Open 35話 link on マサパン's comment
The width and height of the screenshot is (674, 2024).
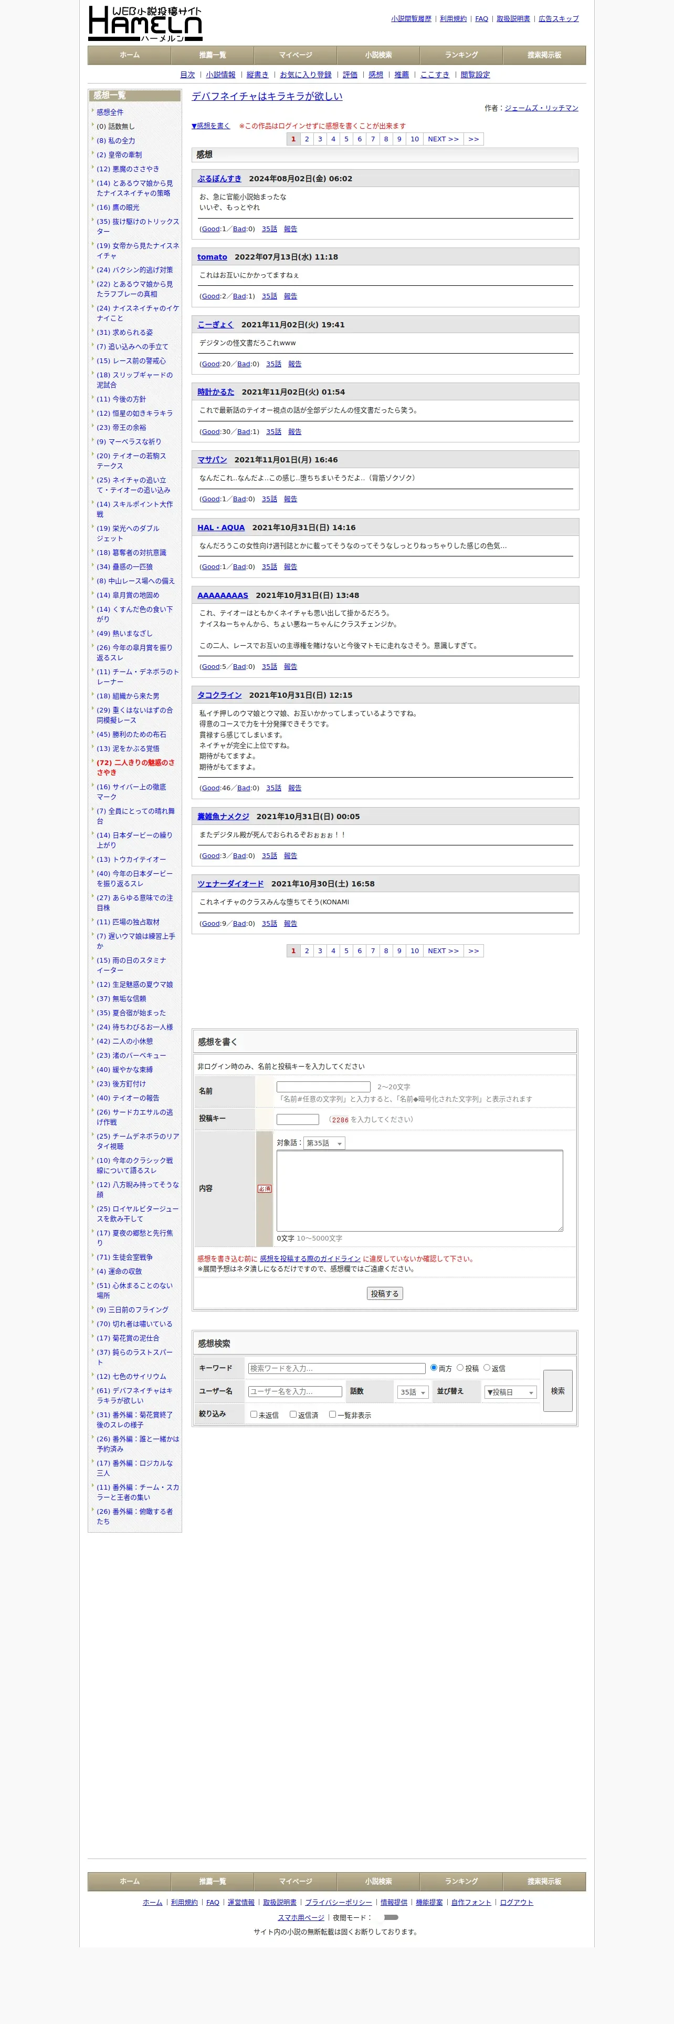[x=269, y=499]
